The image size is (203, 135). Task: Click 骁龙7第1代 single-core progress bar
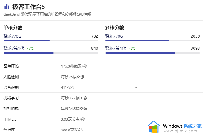pos(51,53)
